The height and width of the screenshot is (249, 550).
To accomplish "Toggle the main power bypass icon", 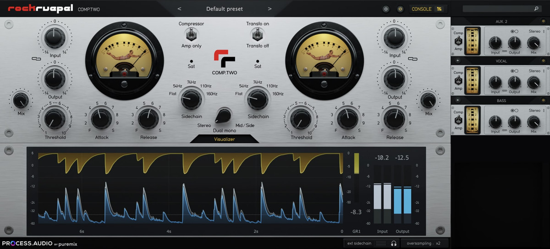I will tap(400, 9).
